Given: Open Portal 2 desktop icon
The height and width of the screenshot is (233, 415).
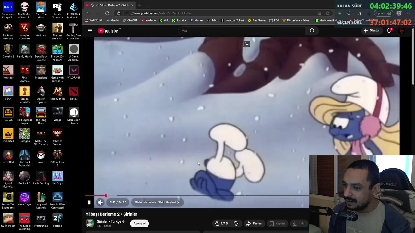Looking at the screenshot, I should tap(57, 220).
